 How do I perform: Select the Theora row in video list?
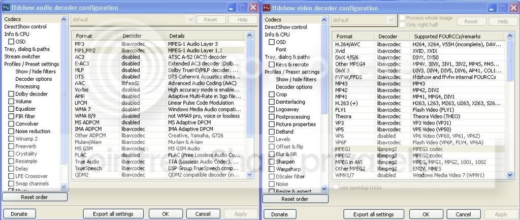pos(419,116)
